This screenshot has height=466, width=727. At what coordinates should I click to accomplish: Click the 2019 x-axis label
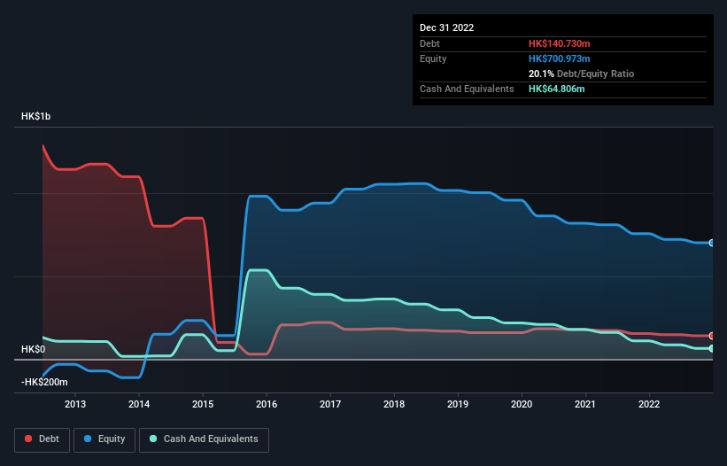click(458, 404)
